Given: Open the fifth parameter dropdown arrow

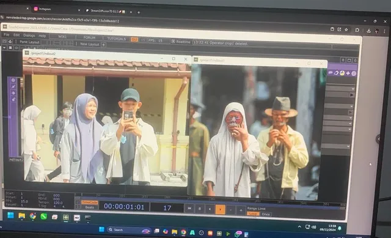Looking at the screenshot, I should click(349, 129).
